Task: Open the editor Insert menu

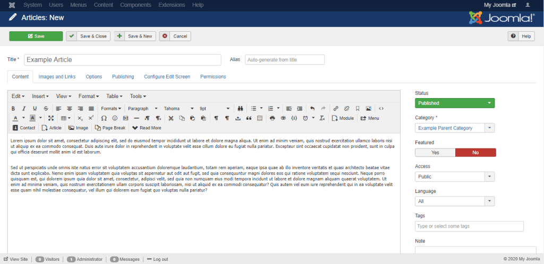Action: [x=40, y=96]
